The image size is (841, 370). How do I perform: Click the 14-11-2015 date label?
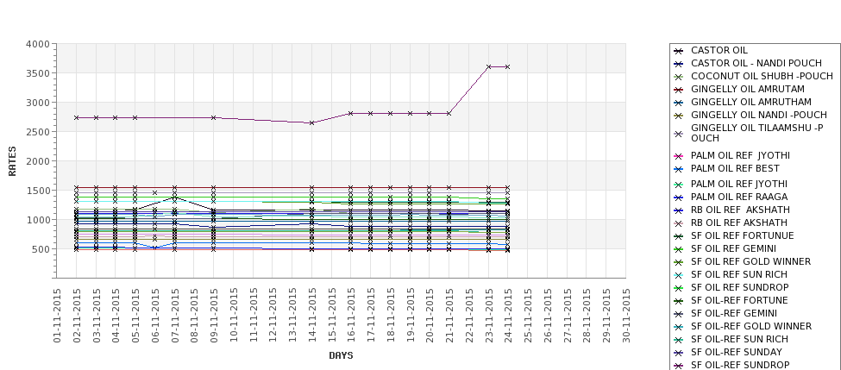point(311,316)
